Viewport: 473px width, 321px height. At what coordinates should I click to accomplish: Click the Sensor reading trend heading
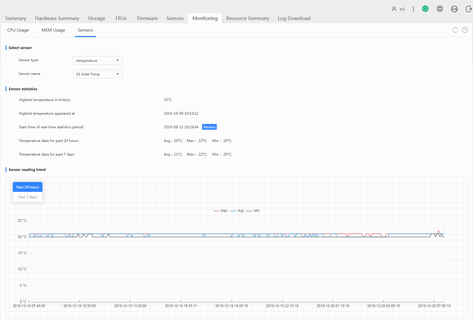click(x=27, y=170)
